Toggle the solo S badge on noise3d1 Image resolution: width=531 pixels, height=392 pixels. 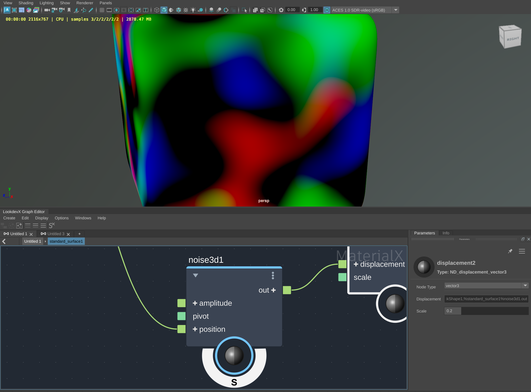point(234,382)
